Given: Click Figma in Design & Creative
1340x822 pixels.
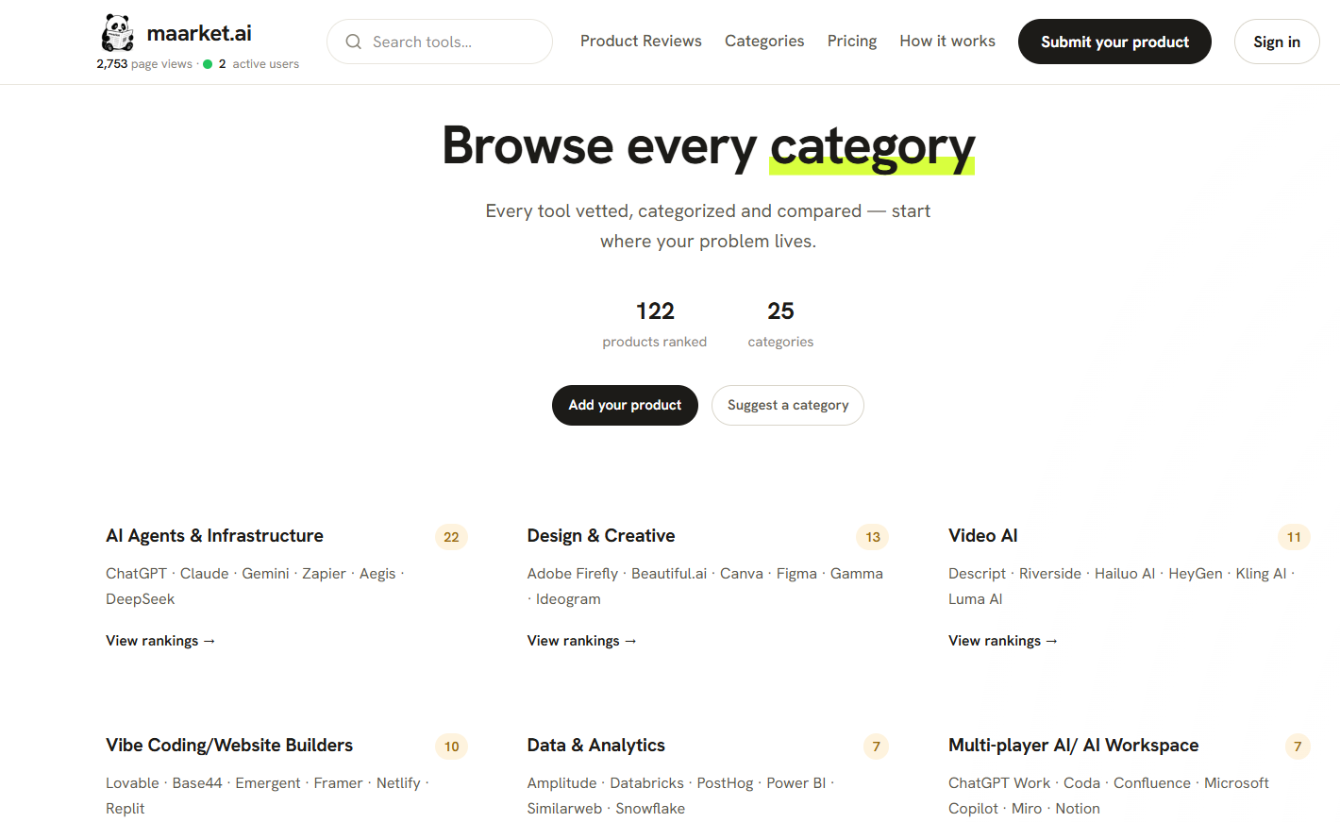Looking at the screenshot, I should 796,574.
